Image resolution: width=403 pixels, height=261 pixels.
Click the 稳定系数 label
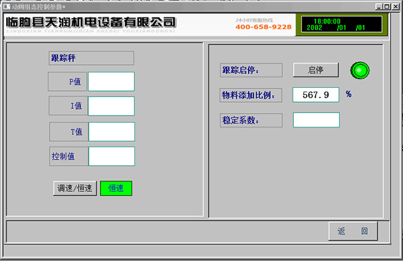251,120
